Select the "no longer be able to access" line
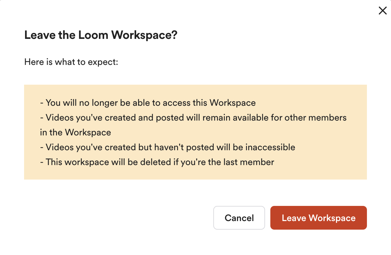Viewport: 391px width, 255px height. [x=148, y=102]
